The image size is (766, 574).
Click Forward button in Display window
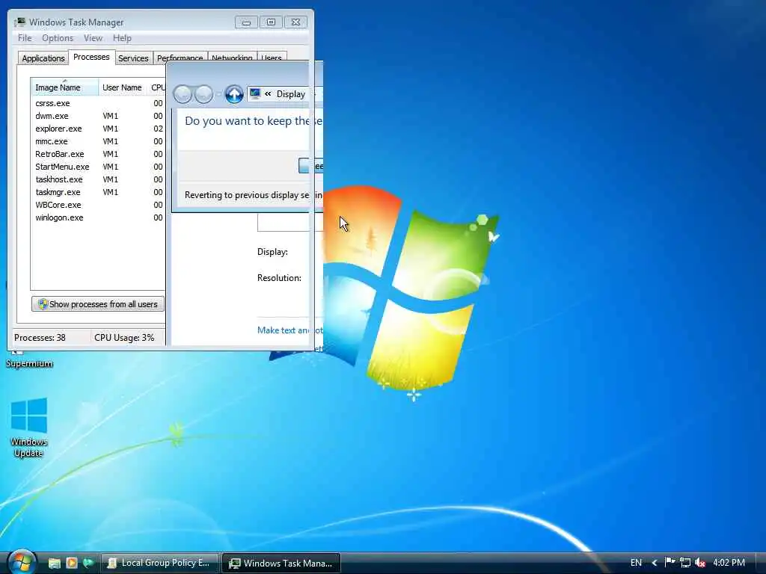[x=203, y=94]
